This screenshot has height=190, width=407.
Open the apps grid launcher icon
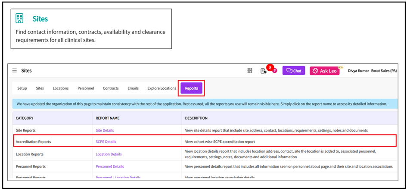[x=250, y=71]
